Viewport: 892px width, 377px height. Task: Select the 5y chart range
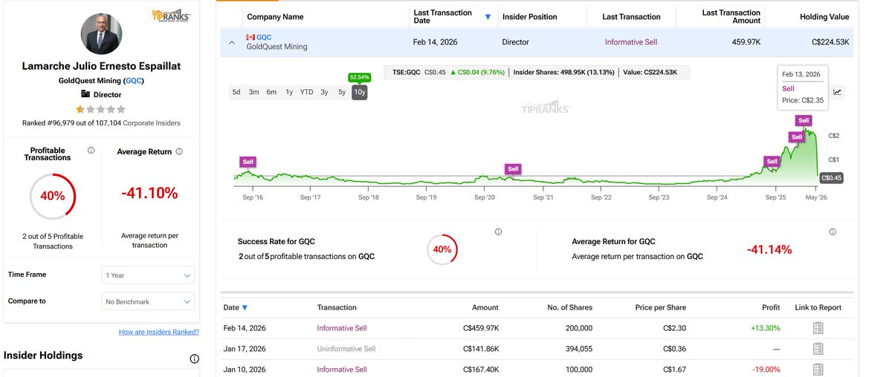pos(342,92)
